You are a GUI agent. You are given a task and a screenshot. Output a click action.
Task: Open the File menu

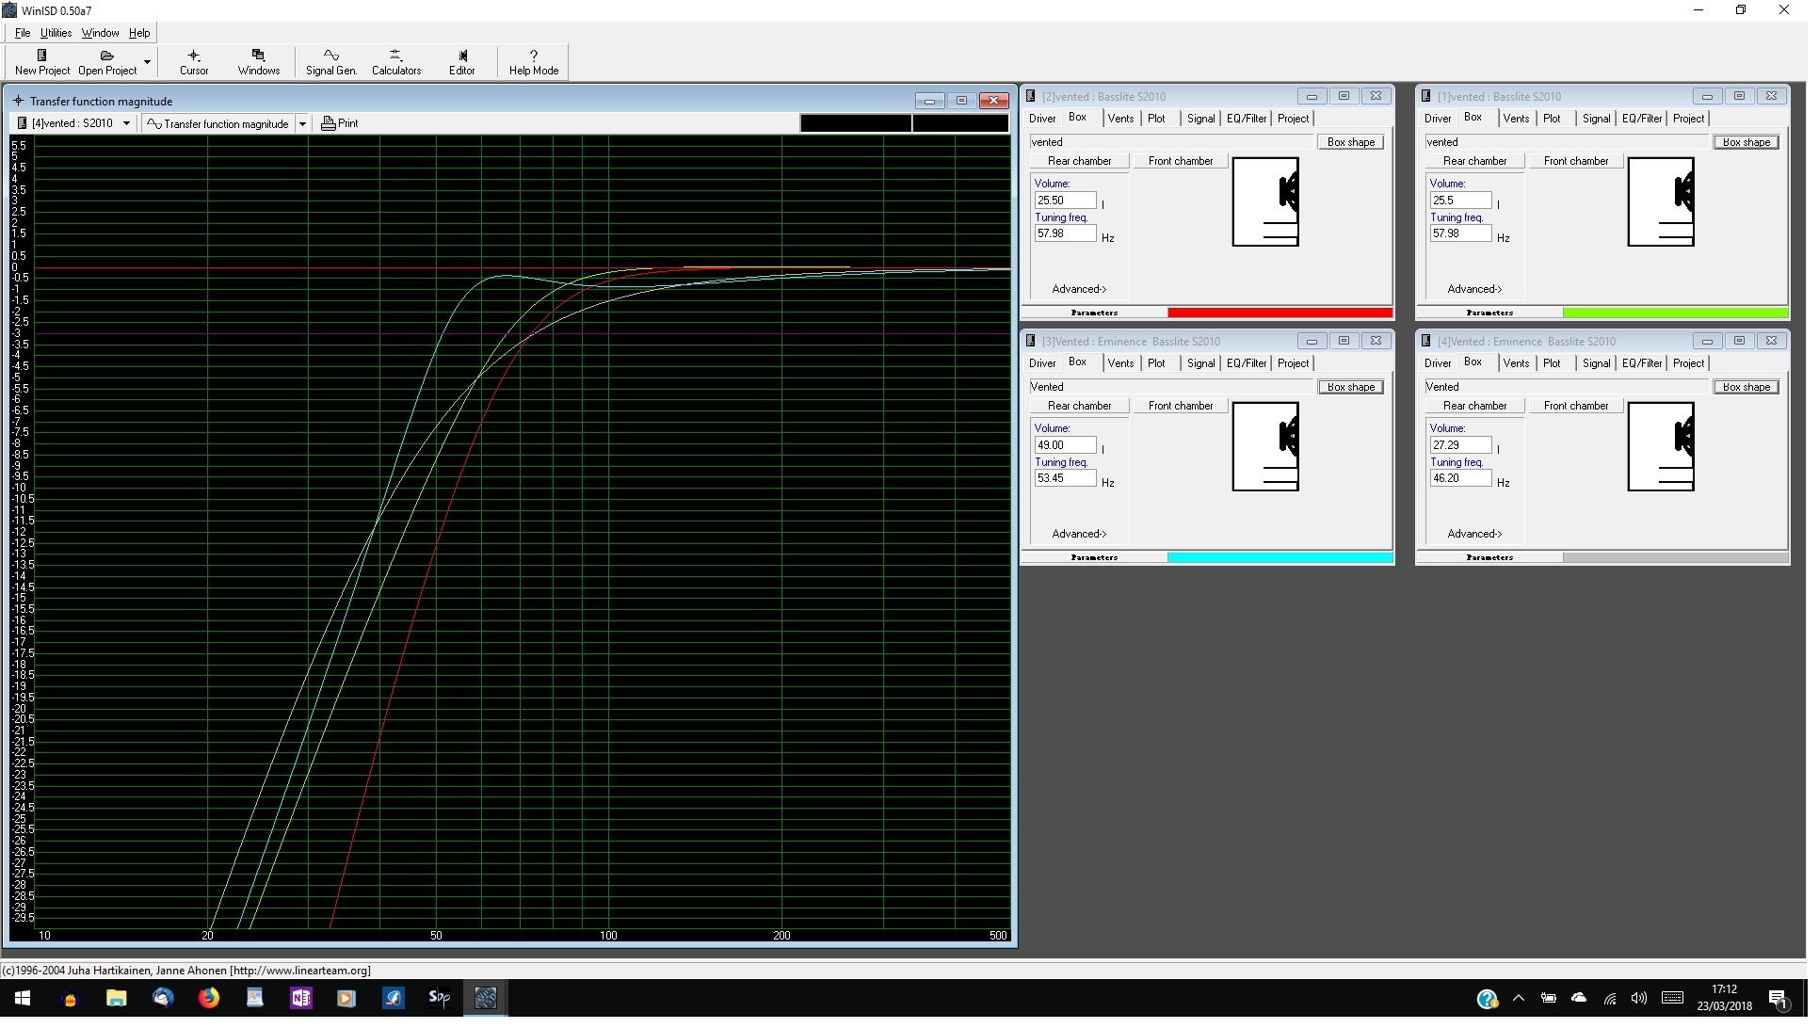point(23,33)
